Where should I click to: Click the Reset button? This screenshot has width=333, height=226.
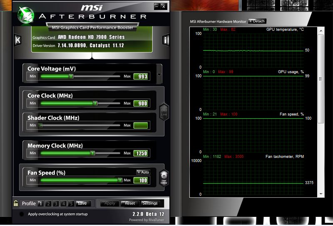(130, 203)
